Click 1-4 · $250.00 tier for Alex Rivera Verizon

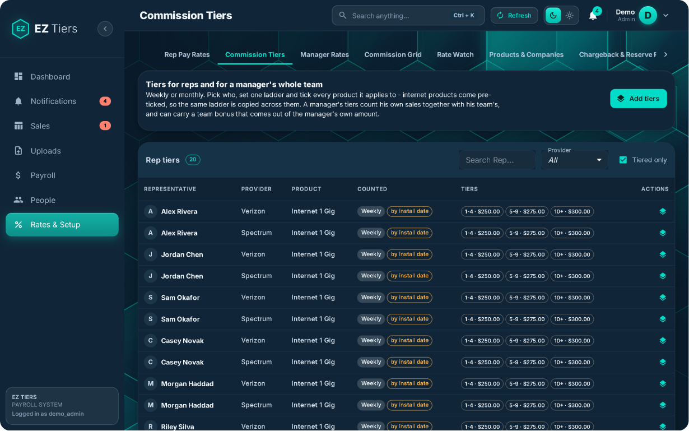[482, 212]
